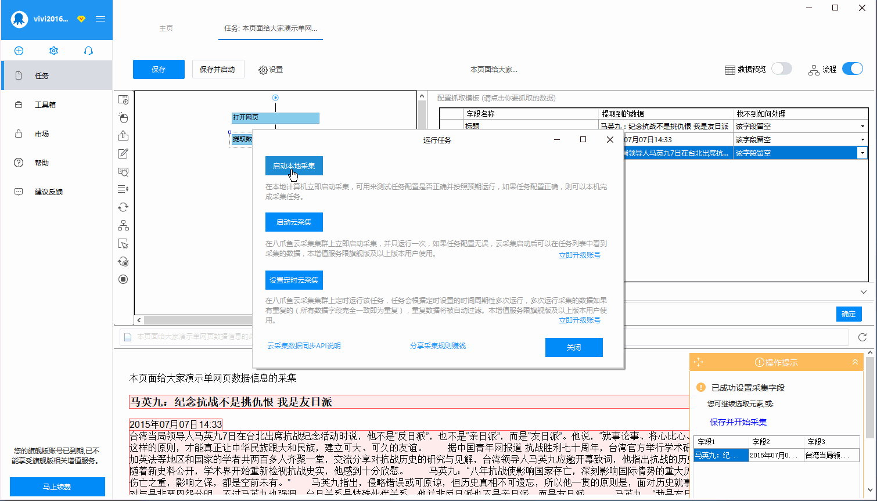Click 立即升级账号 link under cloud collection

point(580,255)
